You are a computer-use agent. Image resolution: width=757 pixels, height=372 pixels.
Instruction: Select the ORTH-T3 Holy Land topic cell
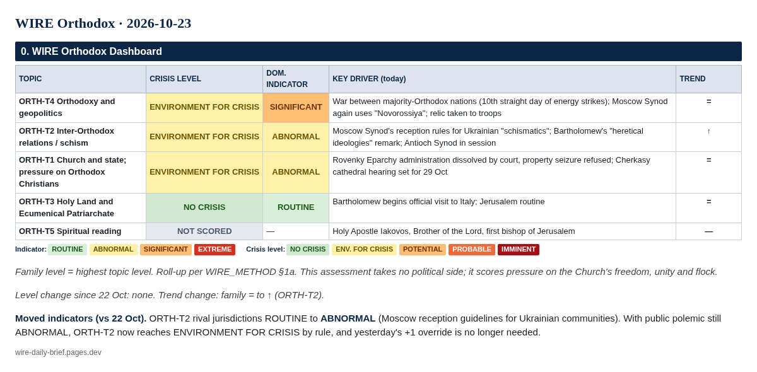[81, 208]
